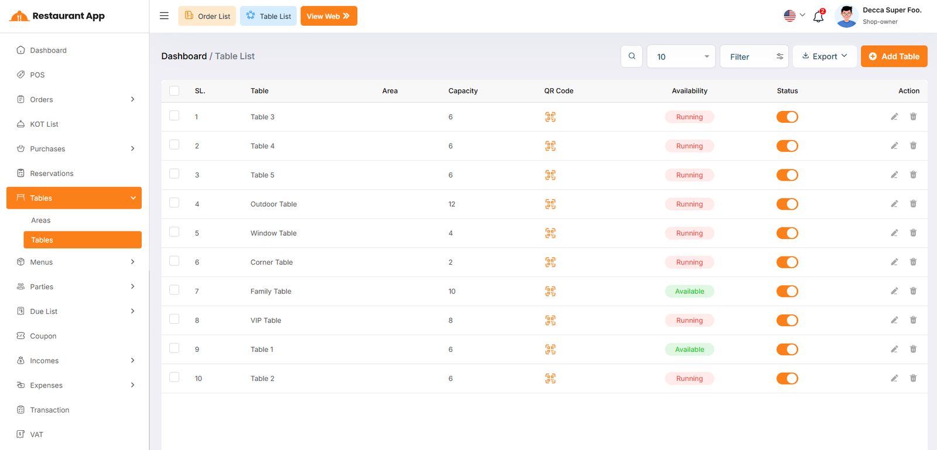Open the notification bell
The height and width of the screenshot is (450, 937).
pos(818,16)
